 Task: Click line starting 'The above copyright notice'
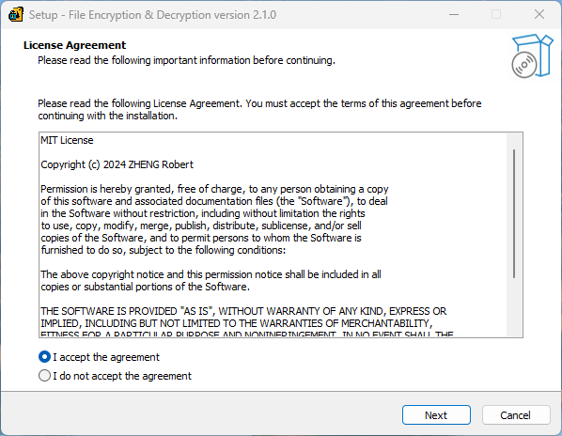[211, 274]
